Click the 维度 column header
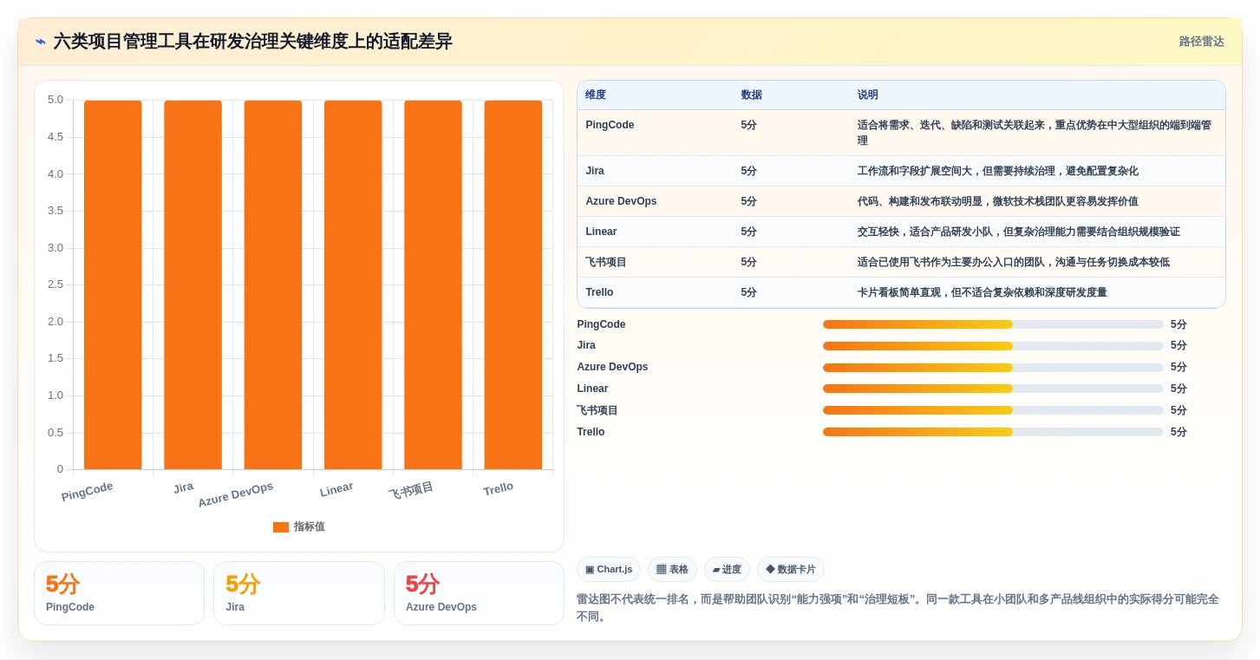1260x660 pixels. point(596,95)
